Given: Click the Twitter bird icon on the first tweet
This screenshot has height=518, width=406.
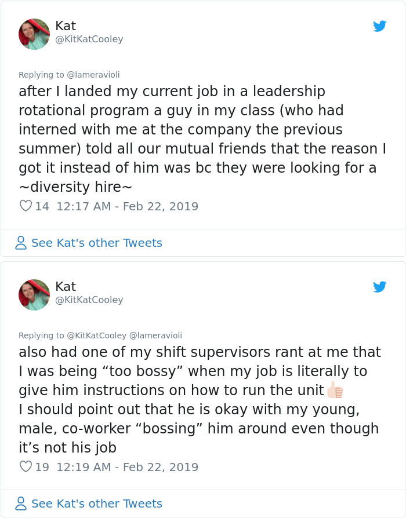Looking at the screenshot, I should point(380,26).
